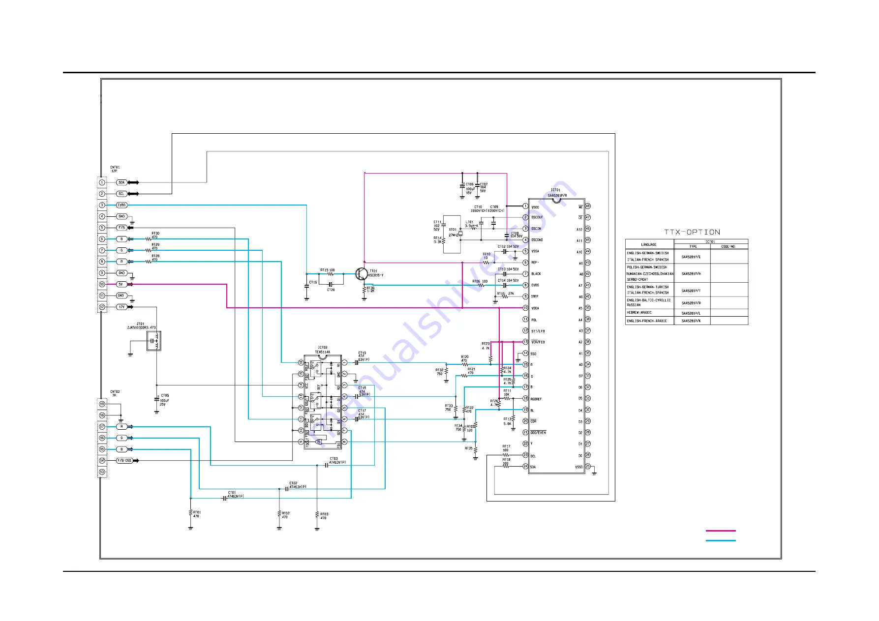Click the XT01 27MHz crystal symbol
Viewport: 879px width, 621px height.
(x=460, y=234)
